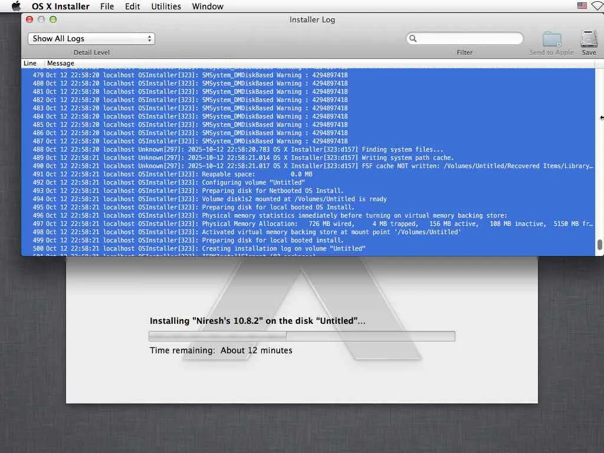
Task: Select line 488 'Finding system files...'
Action: click(308, 149)
